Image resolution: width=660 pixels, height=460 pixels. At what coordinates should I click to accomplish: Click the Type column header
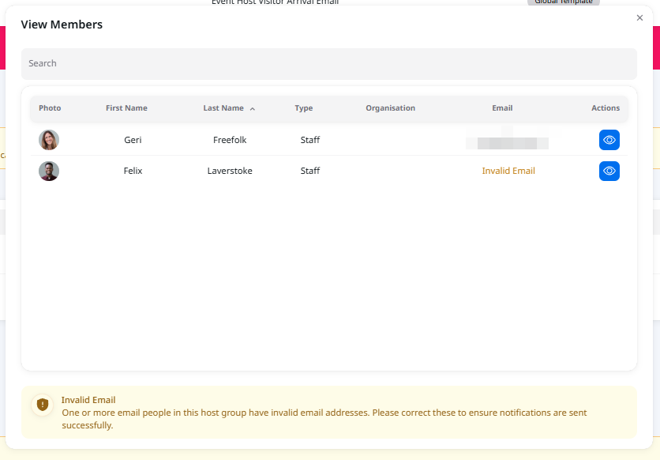(304, 108)
